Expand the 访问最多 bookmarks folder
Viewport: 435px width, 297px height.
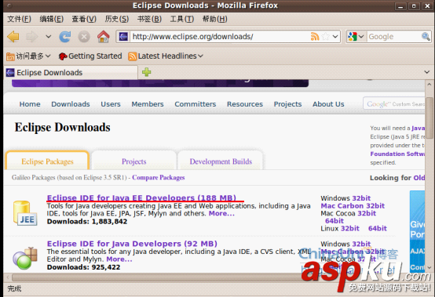coord(28,56)
